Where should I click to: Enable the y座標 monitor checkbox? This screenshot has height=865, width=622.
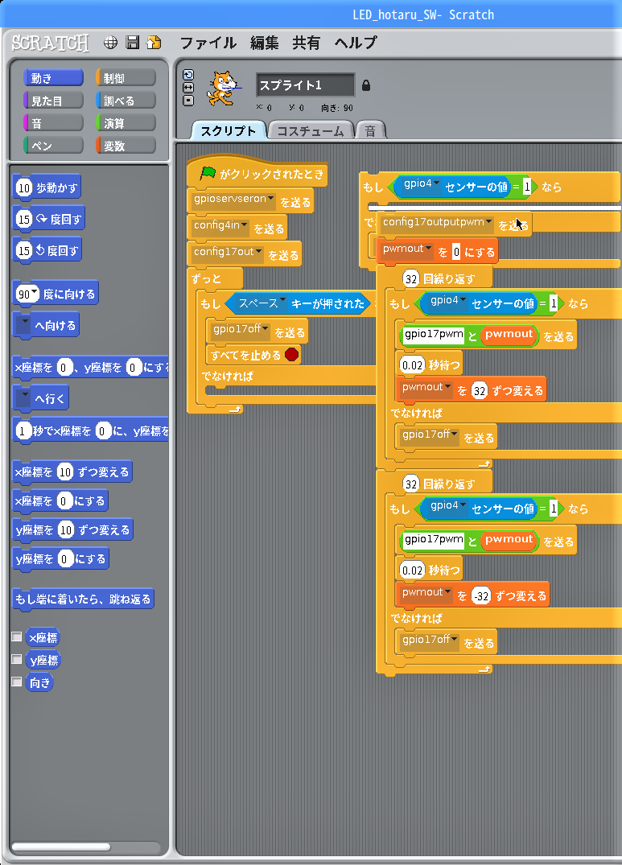(x=17, y=659)
